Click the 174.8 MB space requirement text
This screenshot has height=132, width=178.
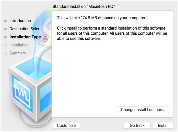[102, 18]
